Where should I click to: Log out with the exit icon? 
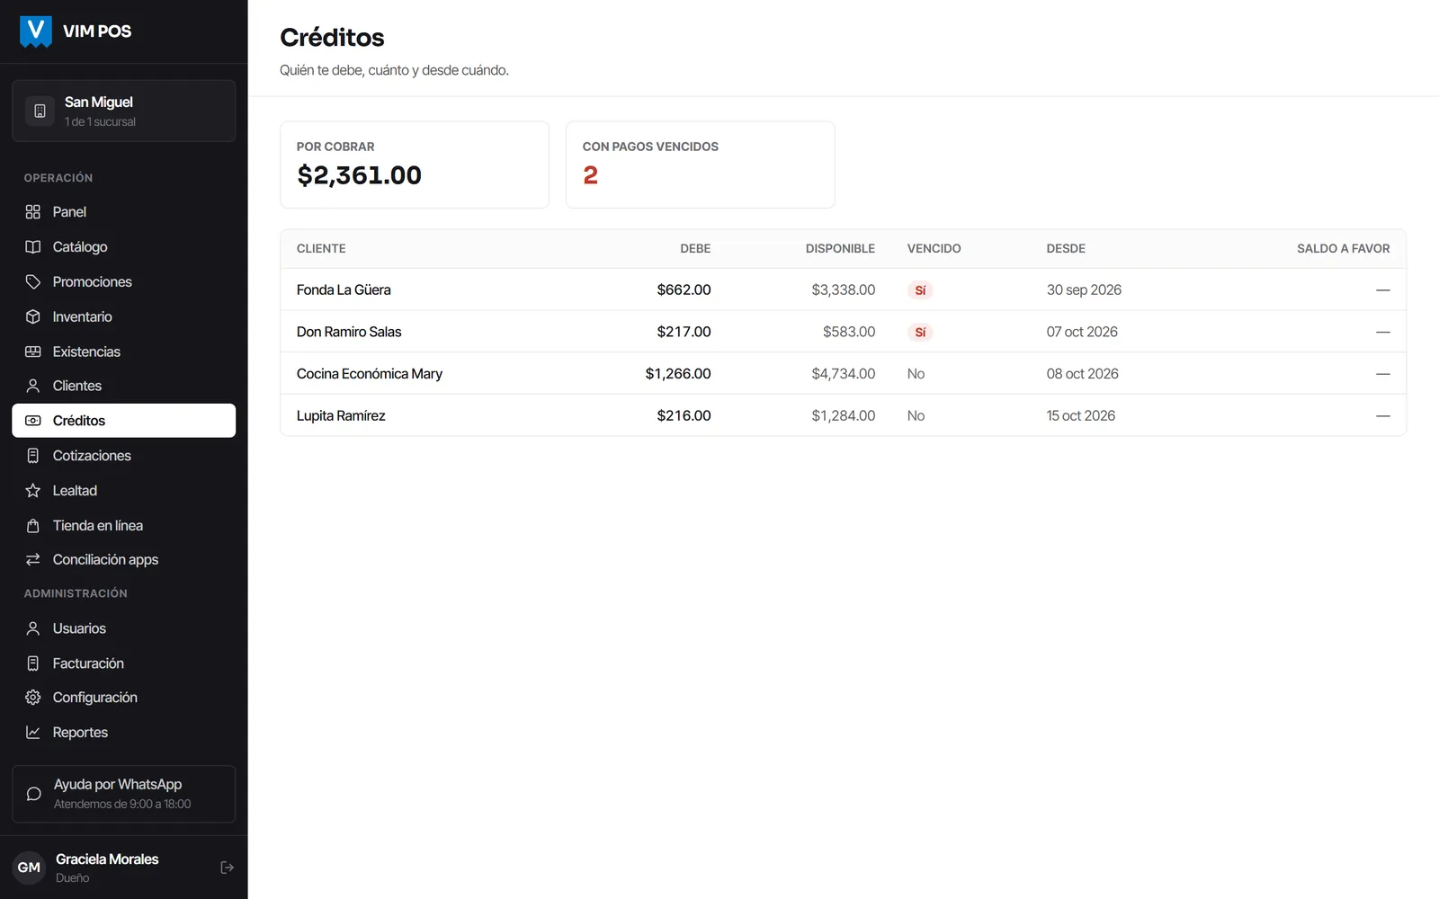coord(227,868)
